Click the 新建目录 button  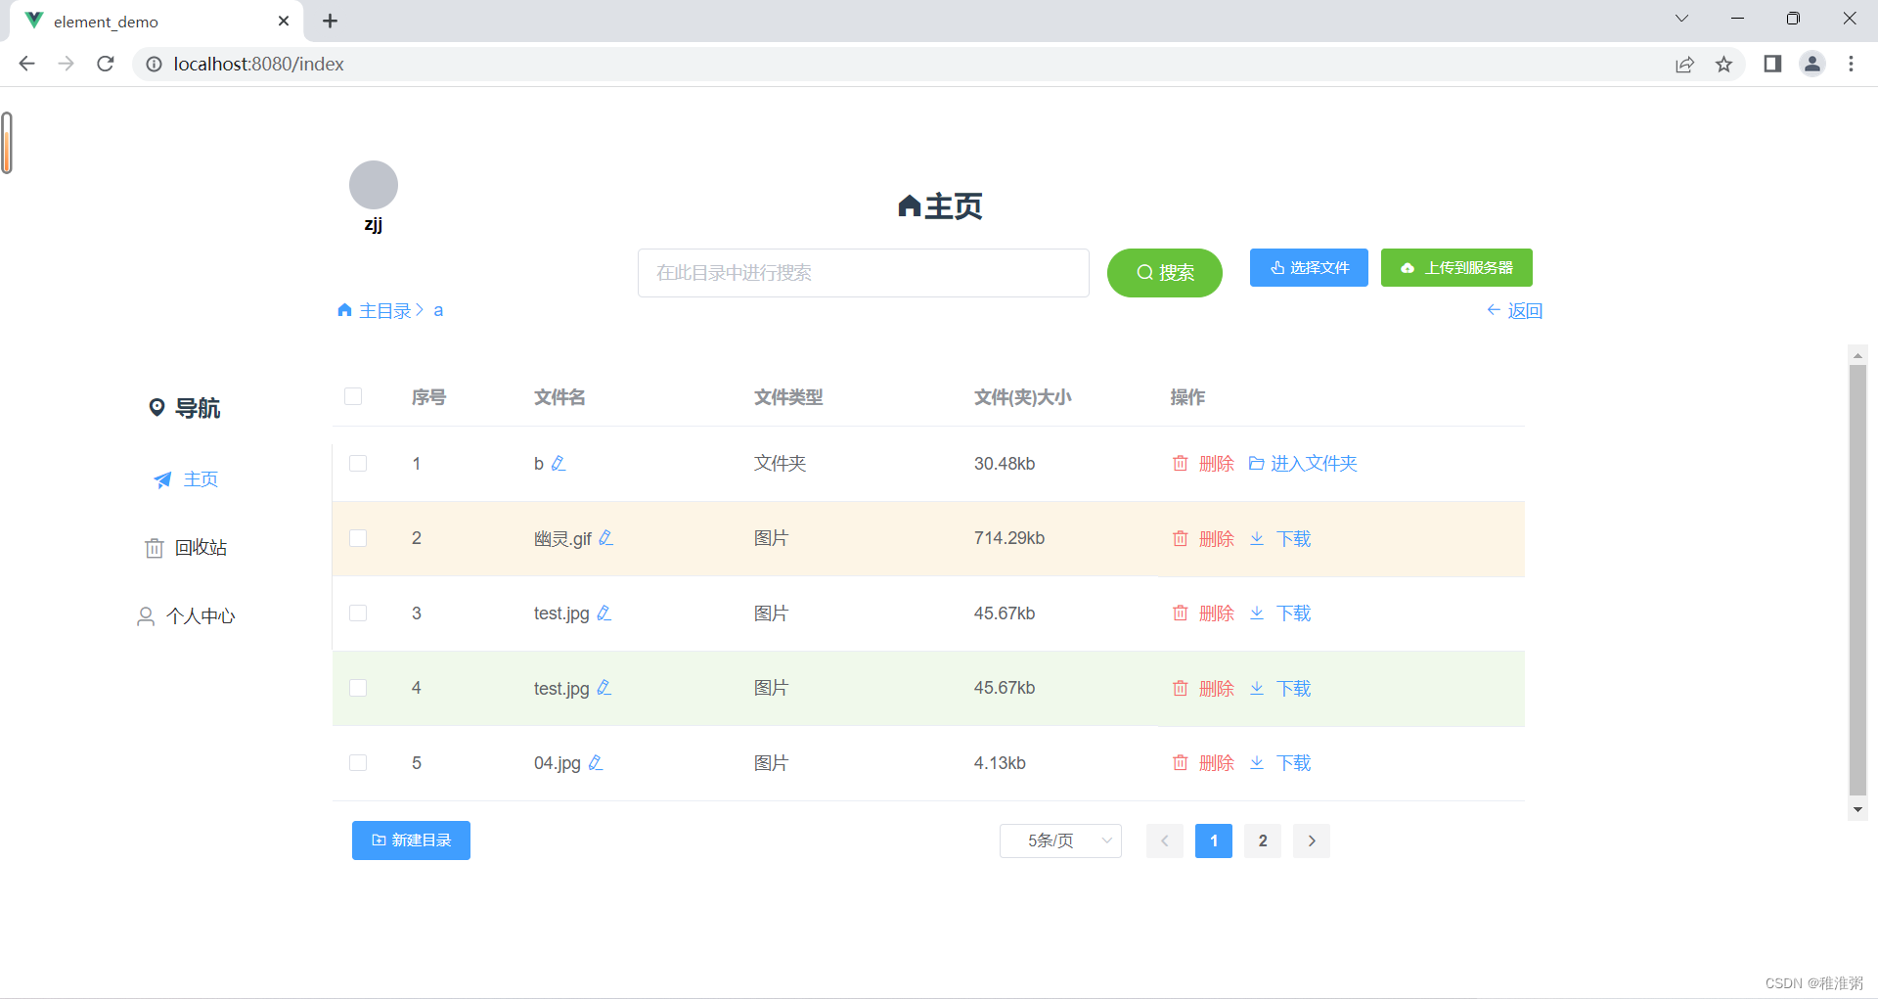(x=411, y=840)
